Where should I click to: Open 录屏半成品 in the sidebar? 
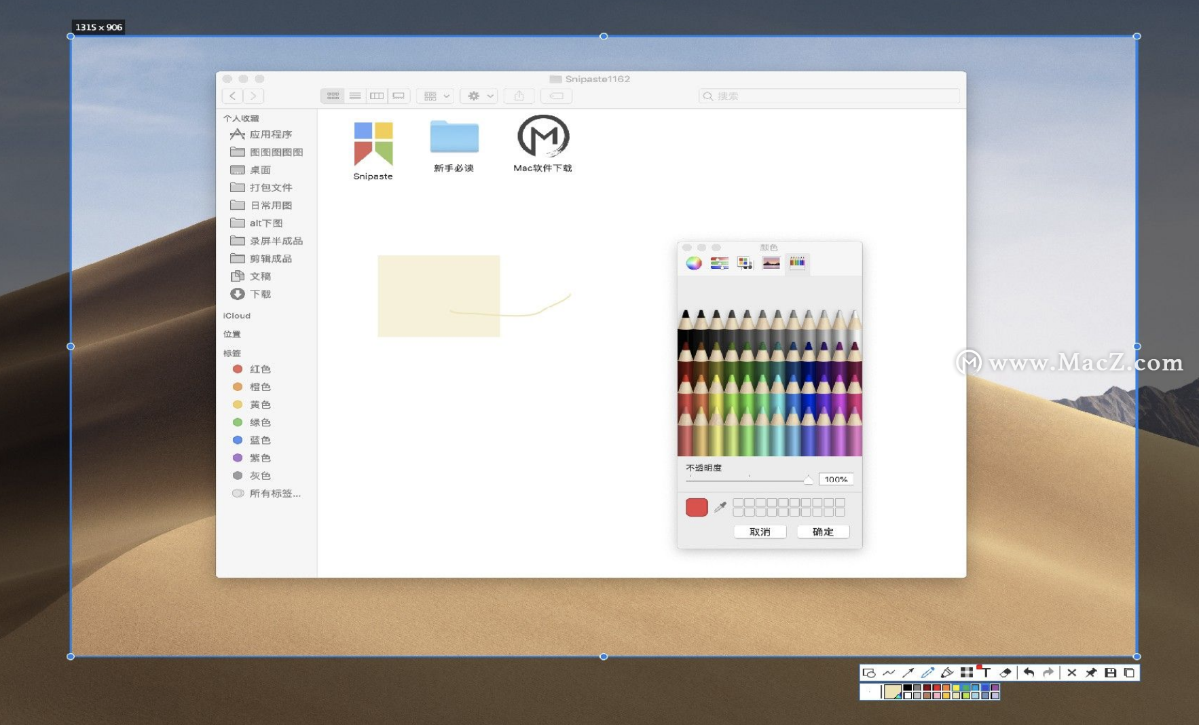point(267,240)
